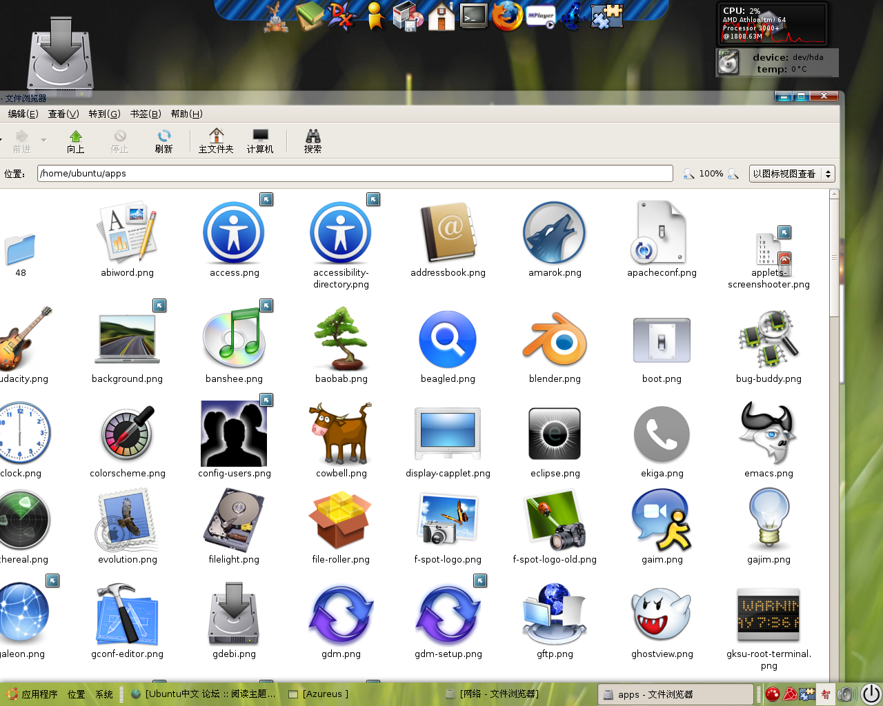Select the ghostview.png ghost icon
This screenshot has width=883, height=706.
662,614
